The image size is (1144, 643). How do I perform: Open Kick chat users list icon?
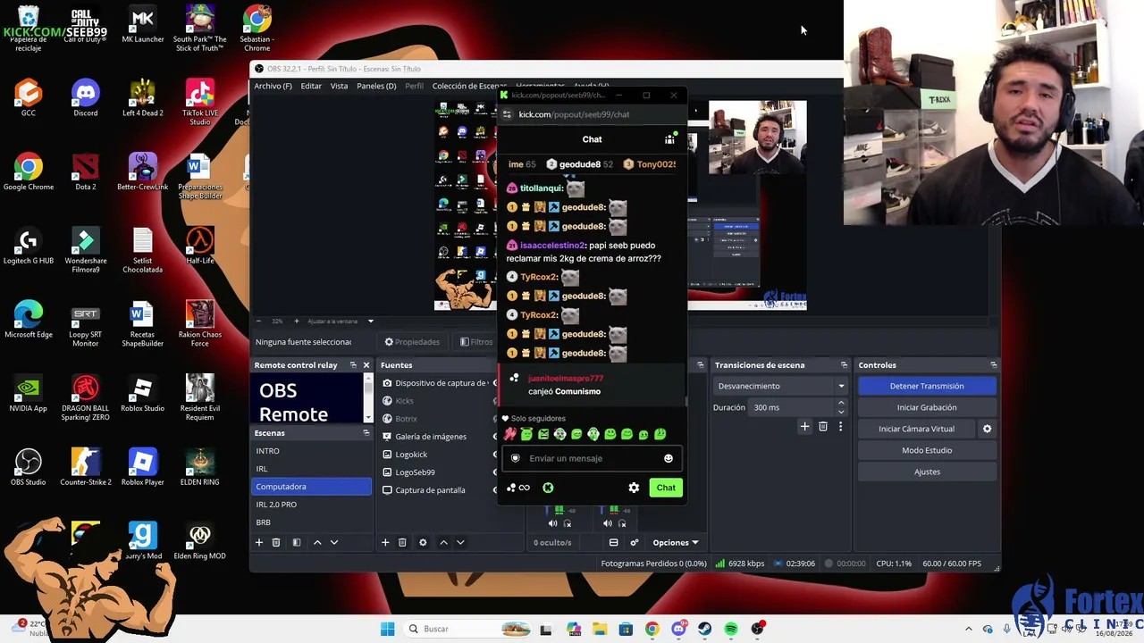[669, 139]
